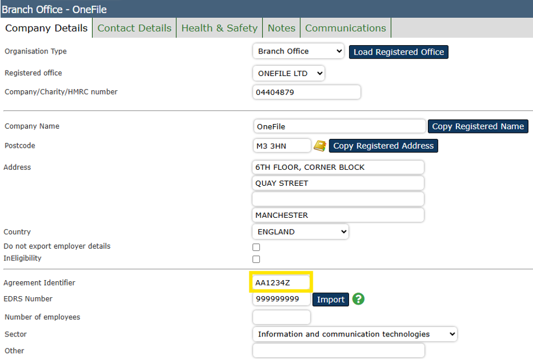Click Copy Registered Address button
Viewport: 533px width, 359px height.
click(383, 146)
